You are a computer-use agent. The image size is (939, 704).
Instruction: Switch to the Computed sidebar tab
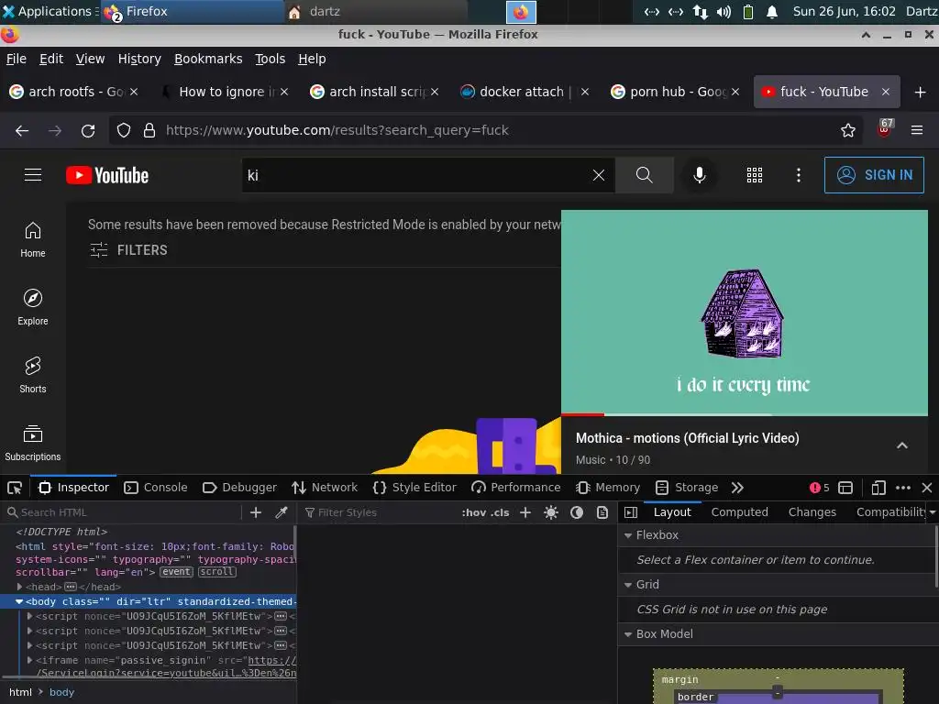click(x=740, y=512)
